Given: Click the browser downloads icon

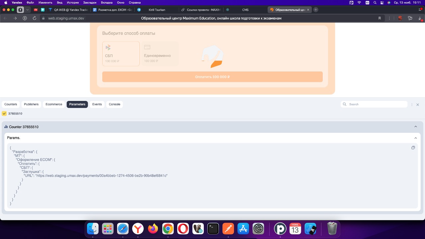Looking at the screenshot, I should click(x=420, y=18).
